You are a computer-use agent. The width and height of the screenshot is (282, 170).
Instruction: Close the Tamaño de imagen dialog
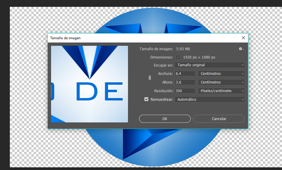(243, 38)
